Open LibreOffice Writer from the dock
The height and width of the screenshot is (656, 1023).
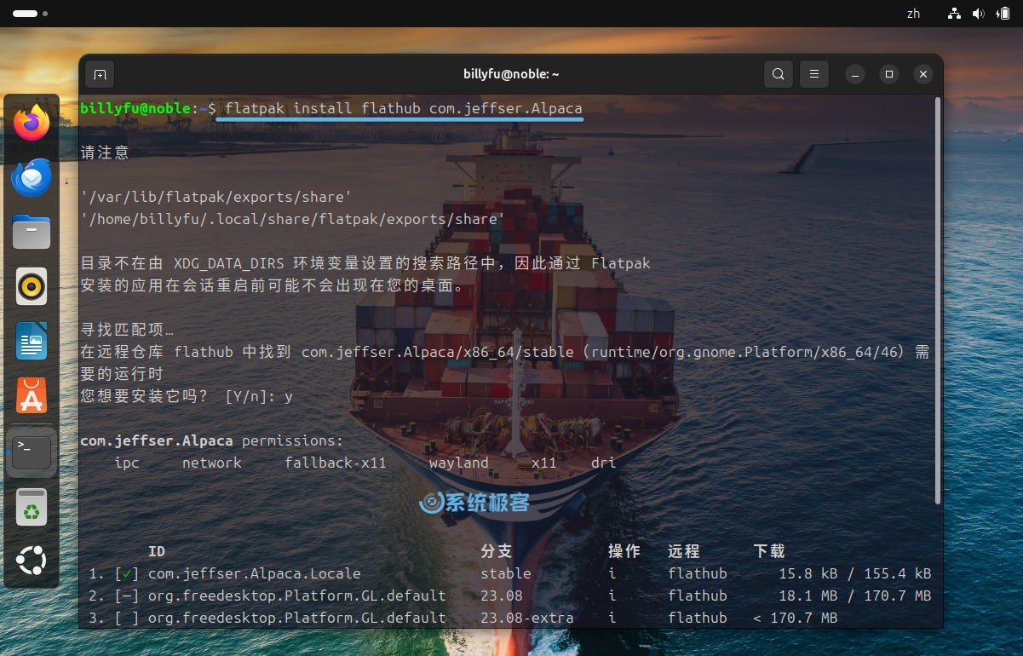pos(32,341)
